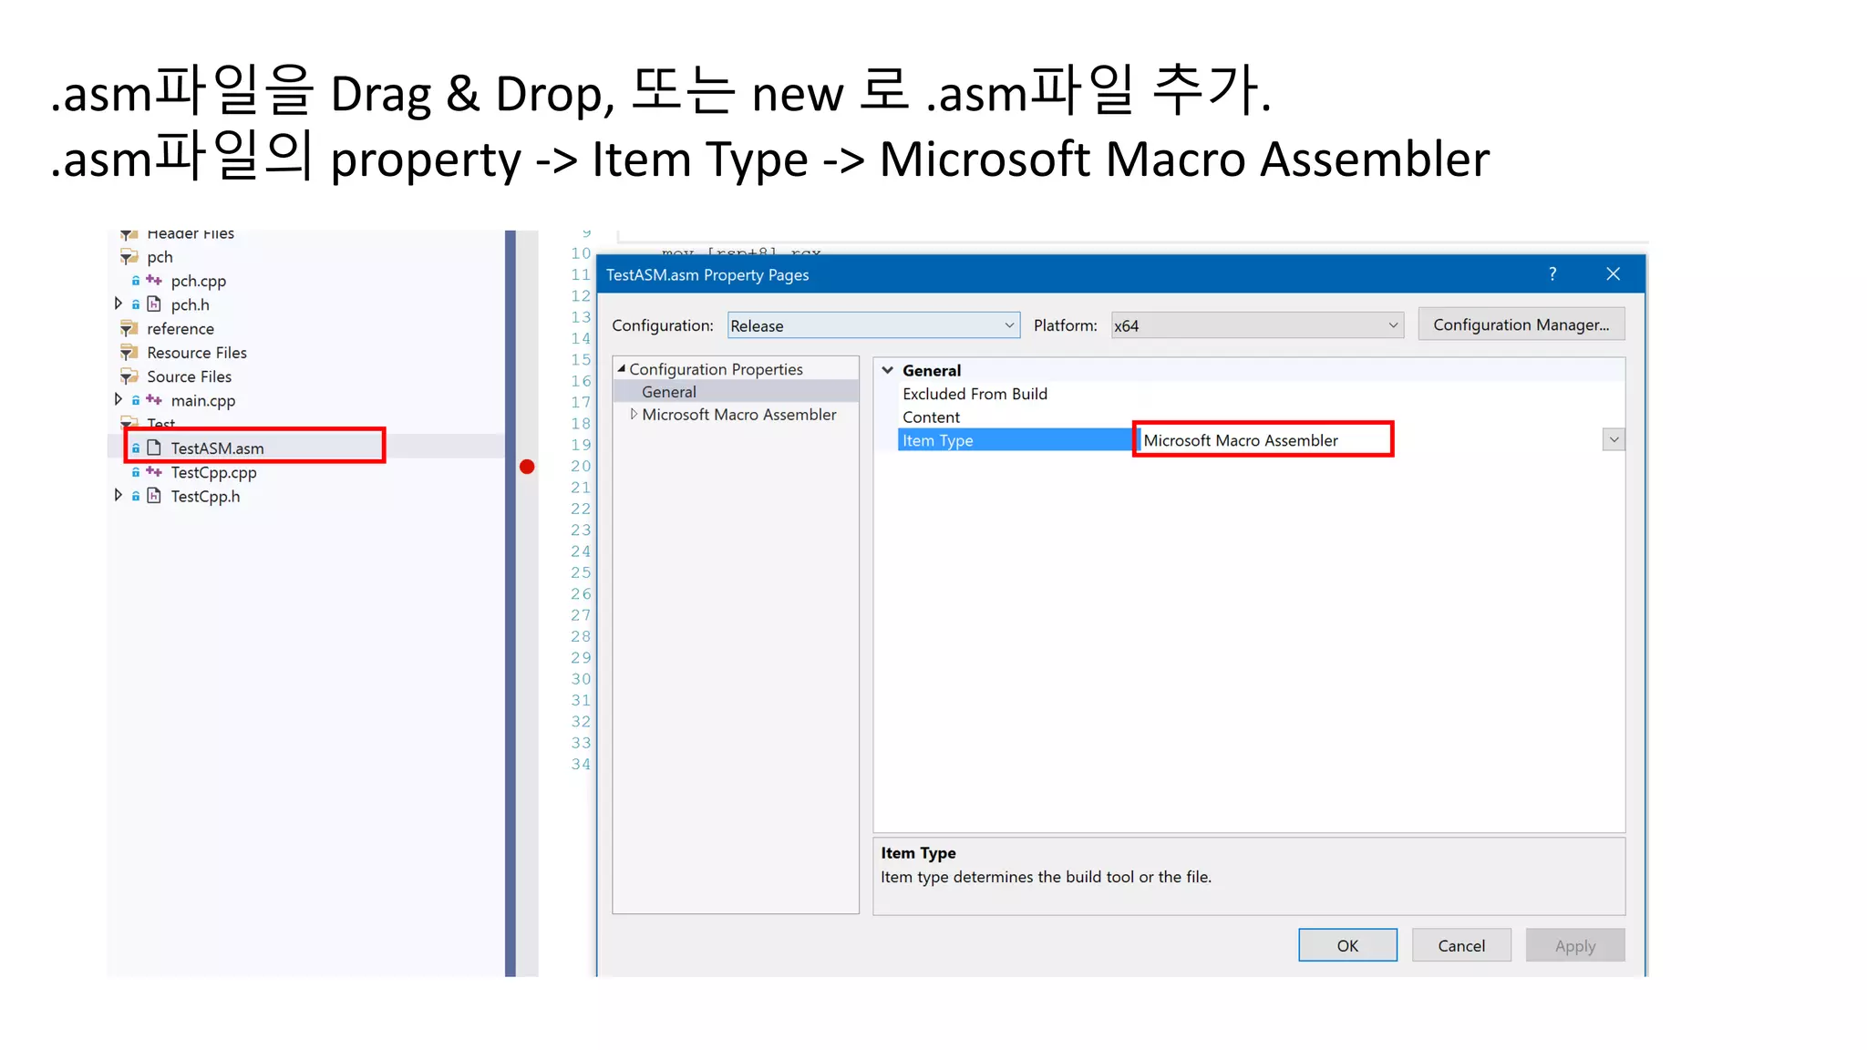The width and height of the screenshot is (1867, 1050).
Task: Click the Apply button
Action: coord(1575,945)
